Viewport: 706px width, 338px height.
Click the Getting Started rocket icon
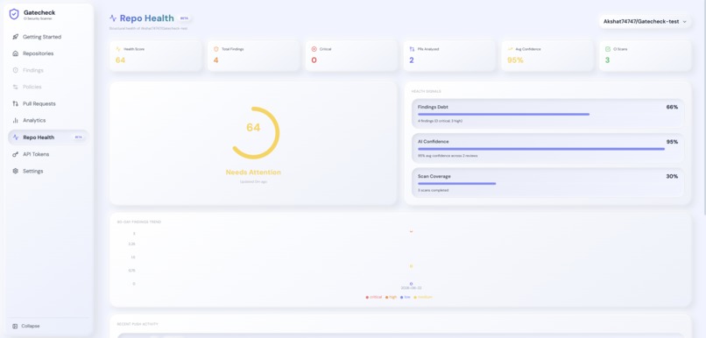(x=15, y=37)
